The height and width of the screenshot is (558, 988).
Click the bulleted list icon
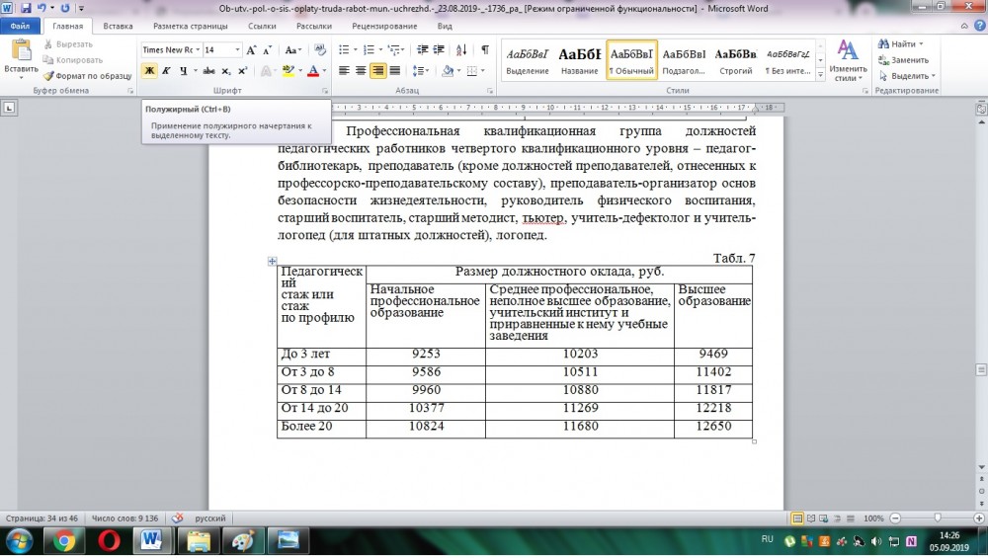pos(345,49)
